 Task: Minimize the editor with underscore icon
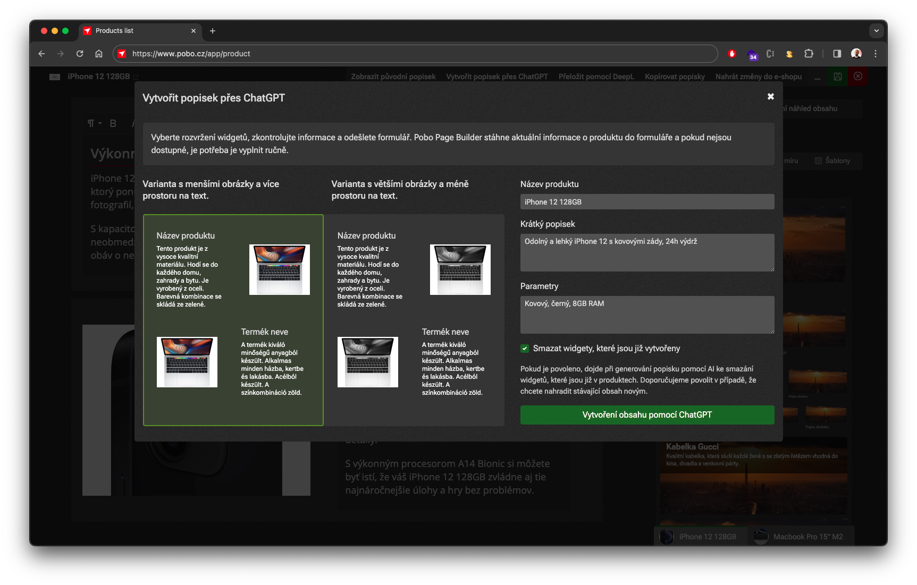point(818,78)
